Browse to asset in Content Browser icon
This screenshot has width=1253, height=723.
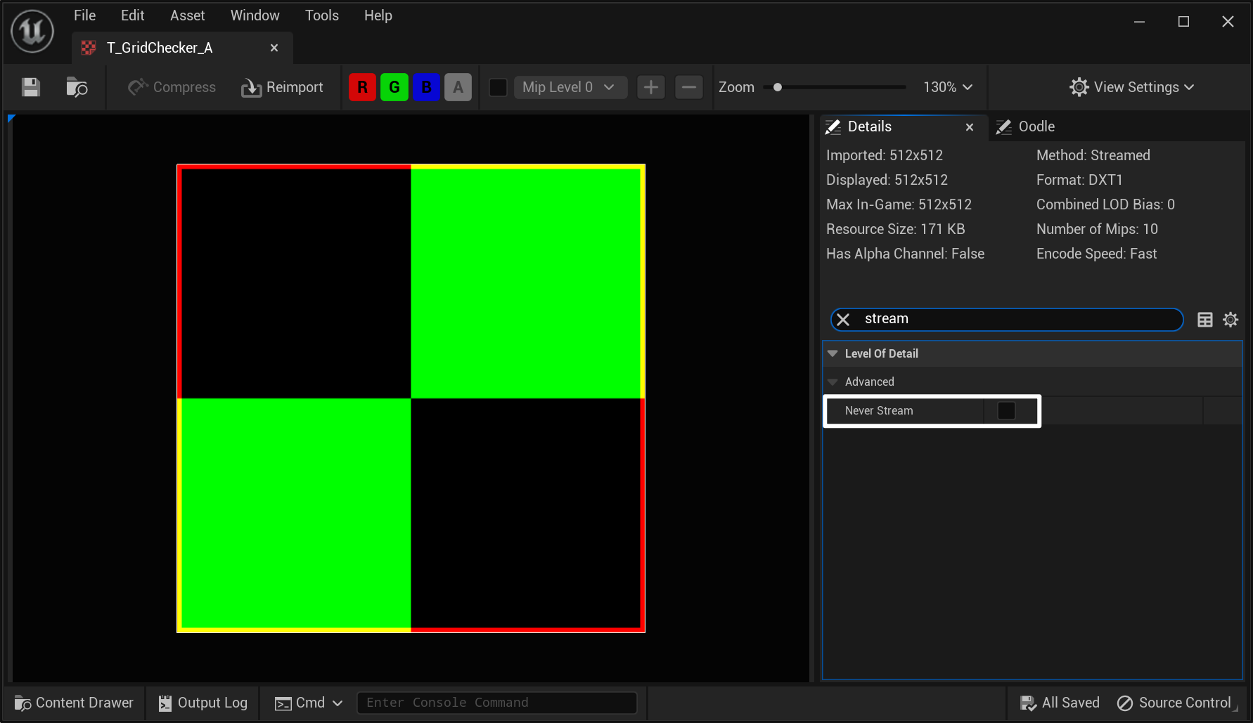[x=77, y=87]
